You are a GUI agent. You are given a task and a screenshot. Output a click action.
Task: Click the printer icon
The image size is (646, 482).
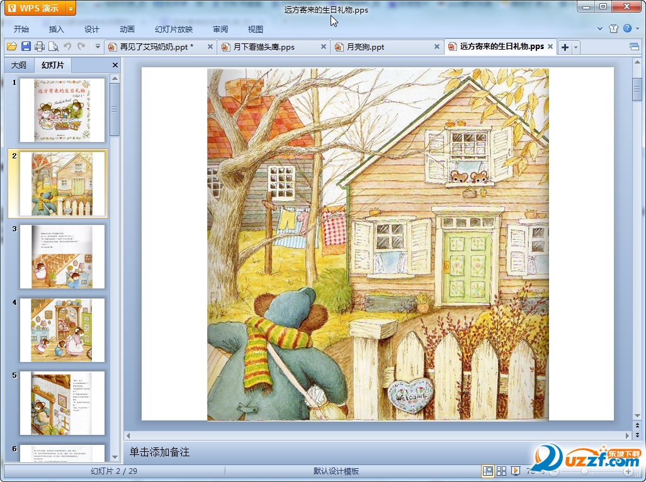(x=40, y=47)
